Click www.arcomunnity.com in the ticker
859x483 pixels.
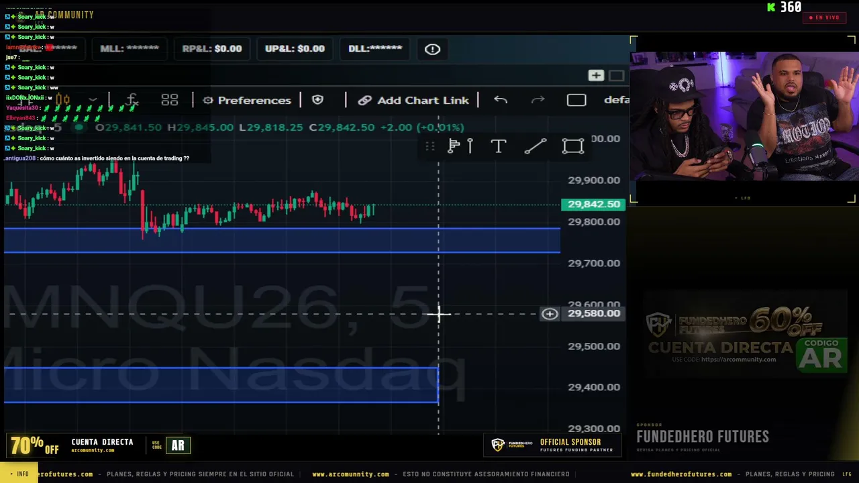350,474
